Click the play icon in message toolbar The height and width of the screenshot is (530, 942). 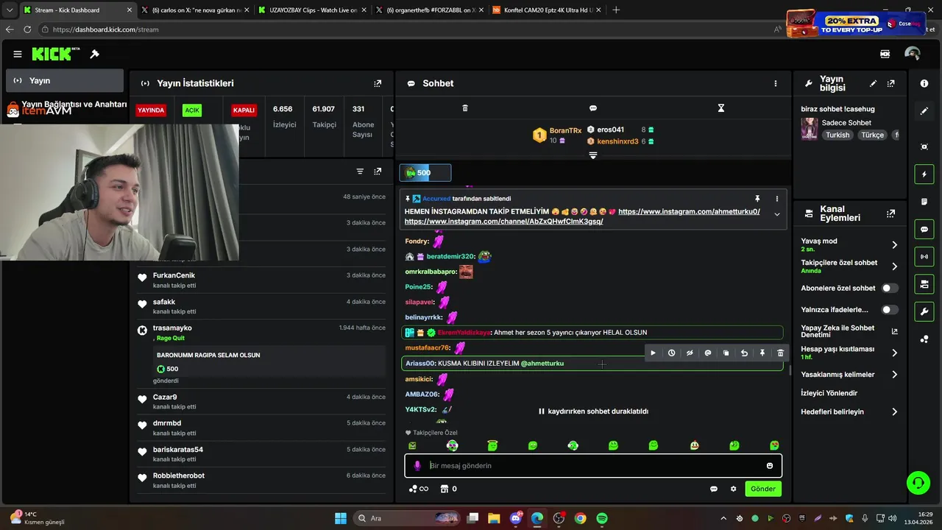653,353
